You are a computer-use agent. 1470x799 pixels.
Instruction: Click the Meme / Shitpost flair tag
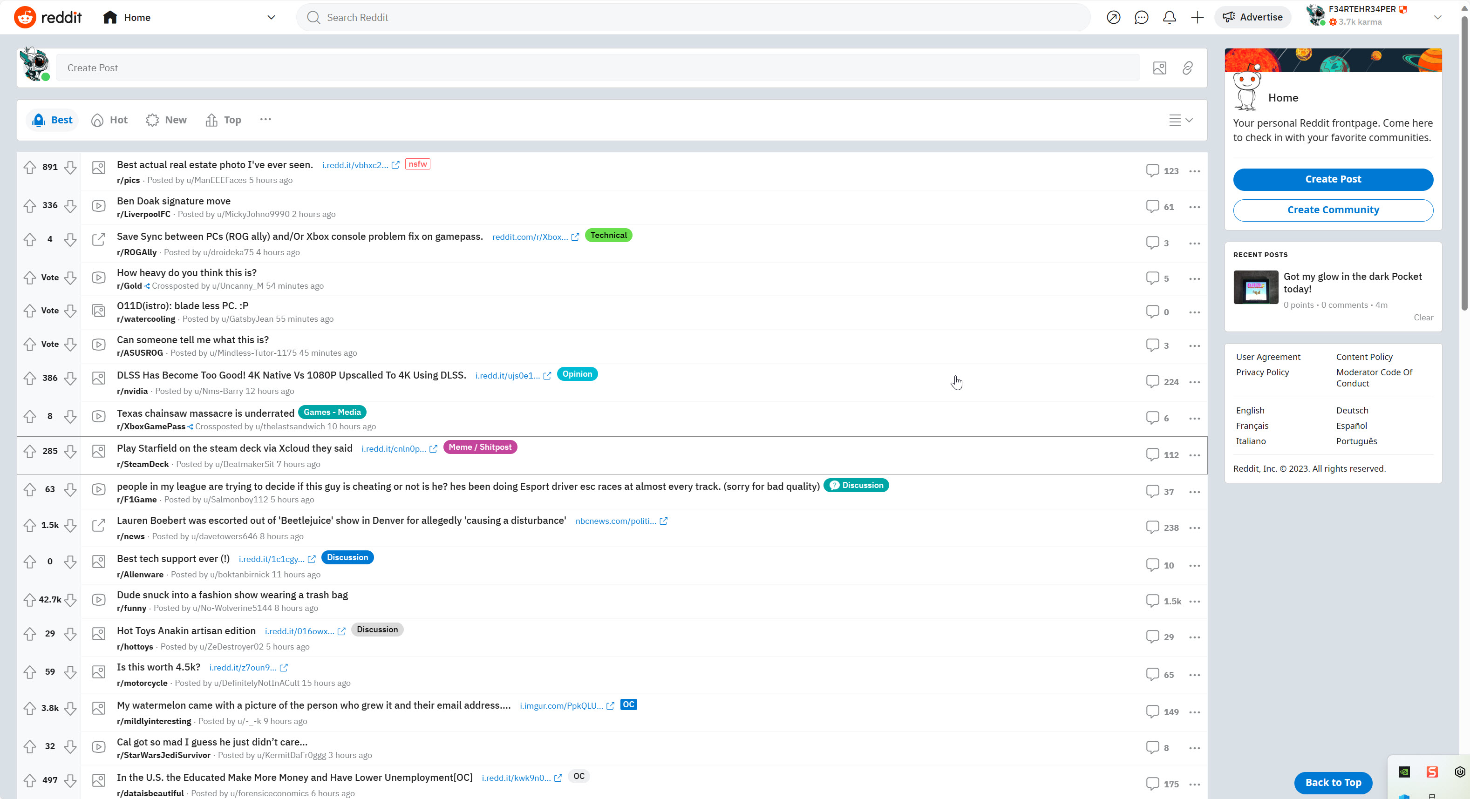(480, 447)
